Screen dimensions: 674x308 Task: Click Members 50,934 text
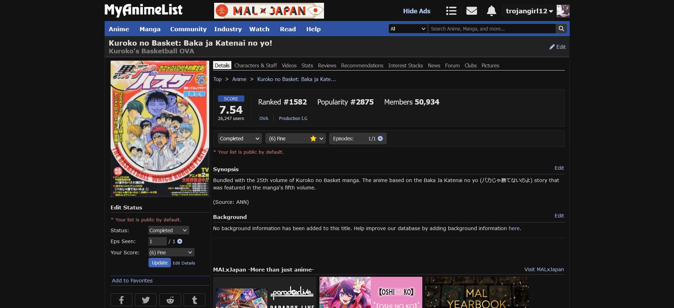point(412,102)
